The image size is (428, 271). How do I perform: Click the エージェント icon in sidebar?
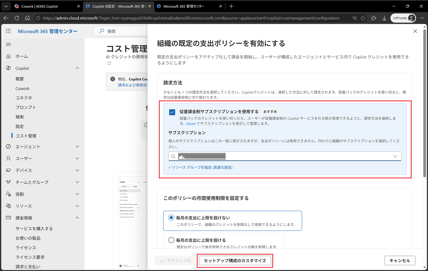pyautogui.click(x=9, y=146)
